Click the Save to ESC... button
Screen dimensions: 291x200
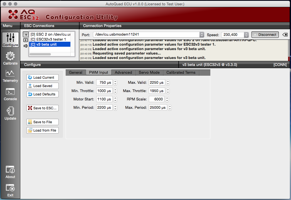[x=43, y=108]
